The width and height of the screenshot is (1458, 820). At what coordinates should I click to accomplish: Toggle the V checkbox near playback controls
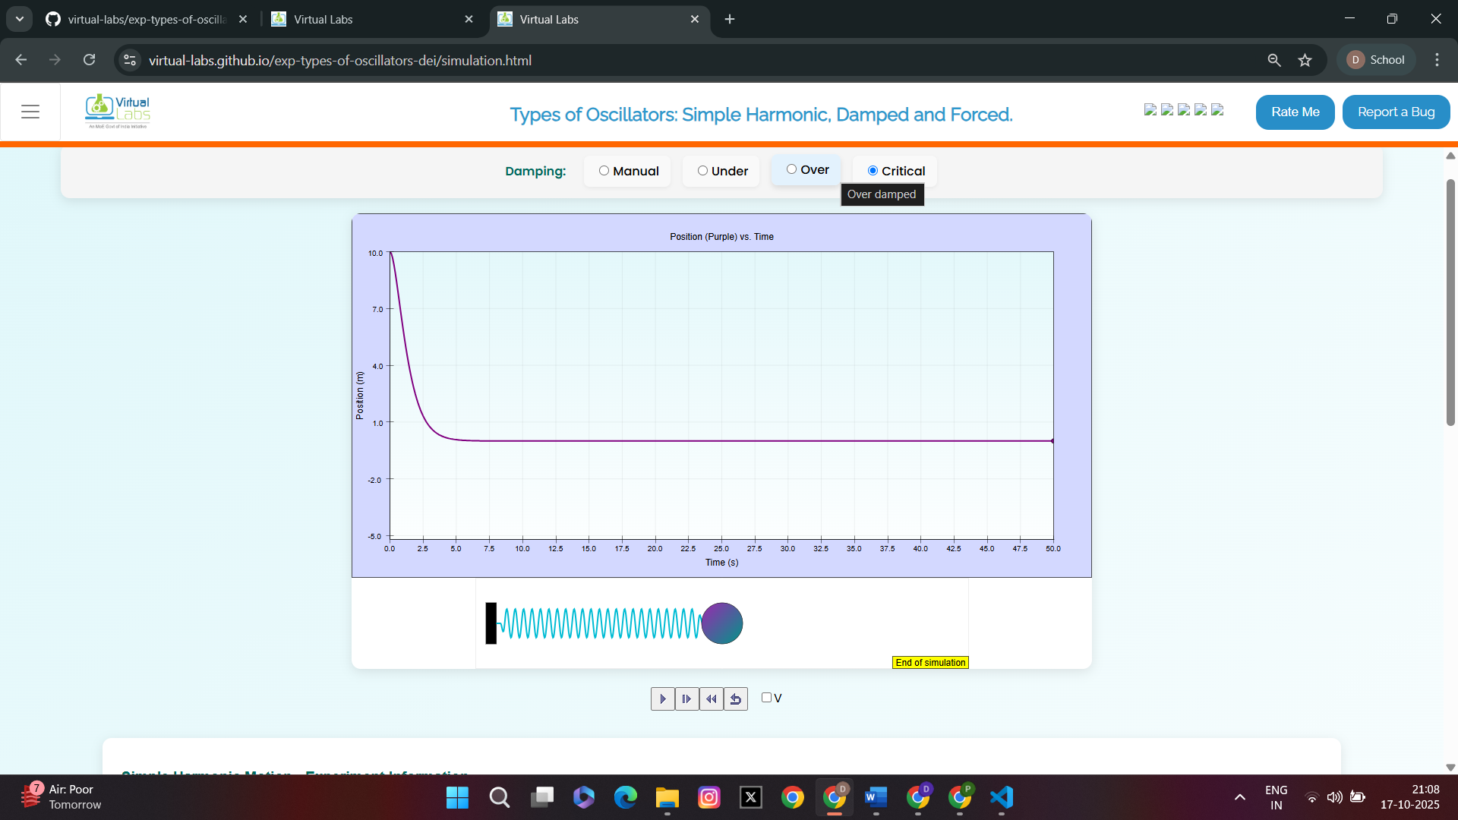(x=766, y=697)
